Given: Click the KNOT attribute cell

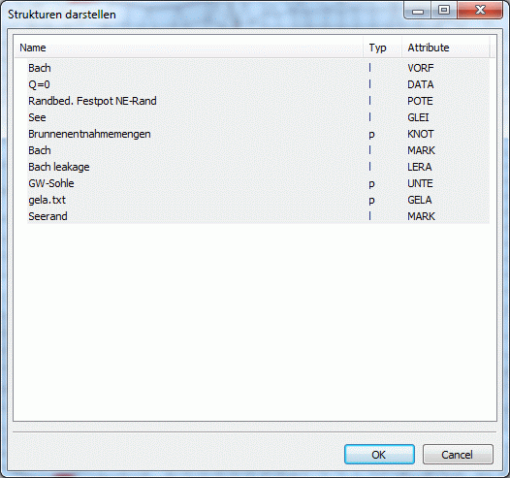Looking at the screenshot, I should pyautogui.click(x=420, y=134).
